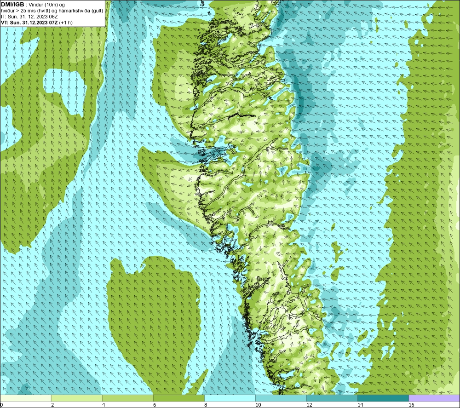Click the 'DMI/IGB' title text
Viewport: 460px width, 408px height.
click(x=12, y=5)
